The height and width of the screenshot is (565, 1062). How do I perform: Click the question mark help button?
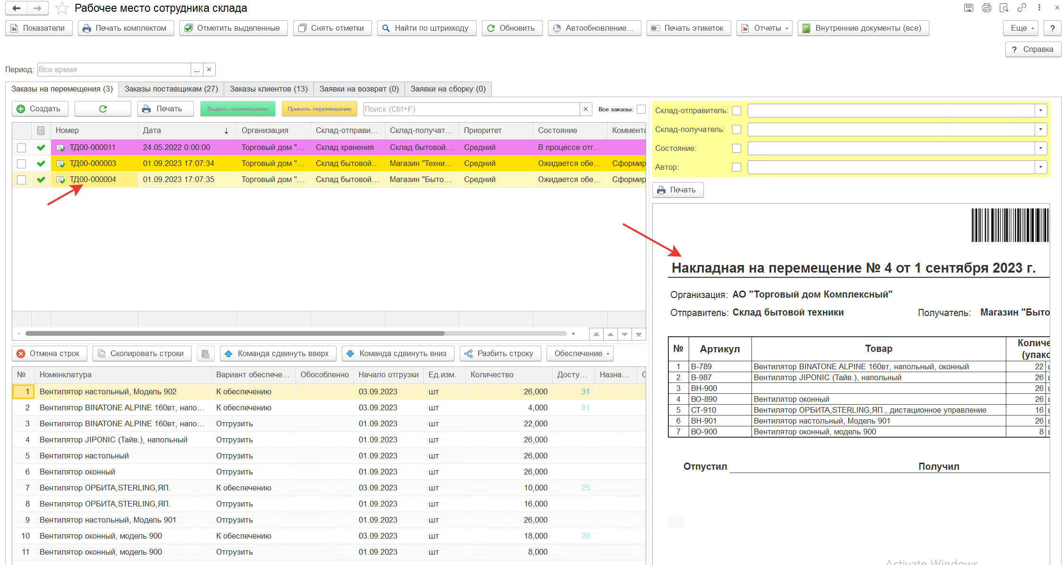(1053, 28)
